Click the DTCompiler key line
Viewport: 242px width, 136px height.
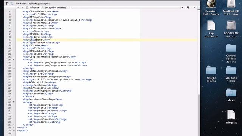[37, 17]
